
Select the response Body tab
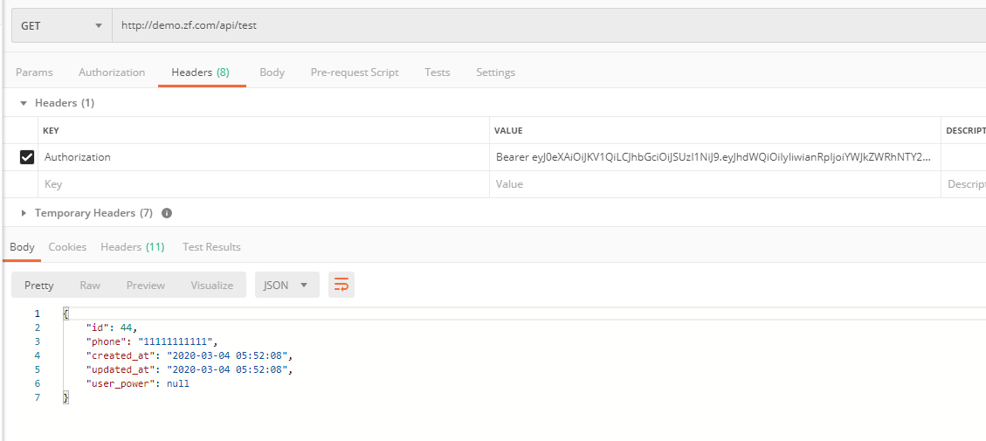(x=22, y=247)
